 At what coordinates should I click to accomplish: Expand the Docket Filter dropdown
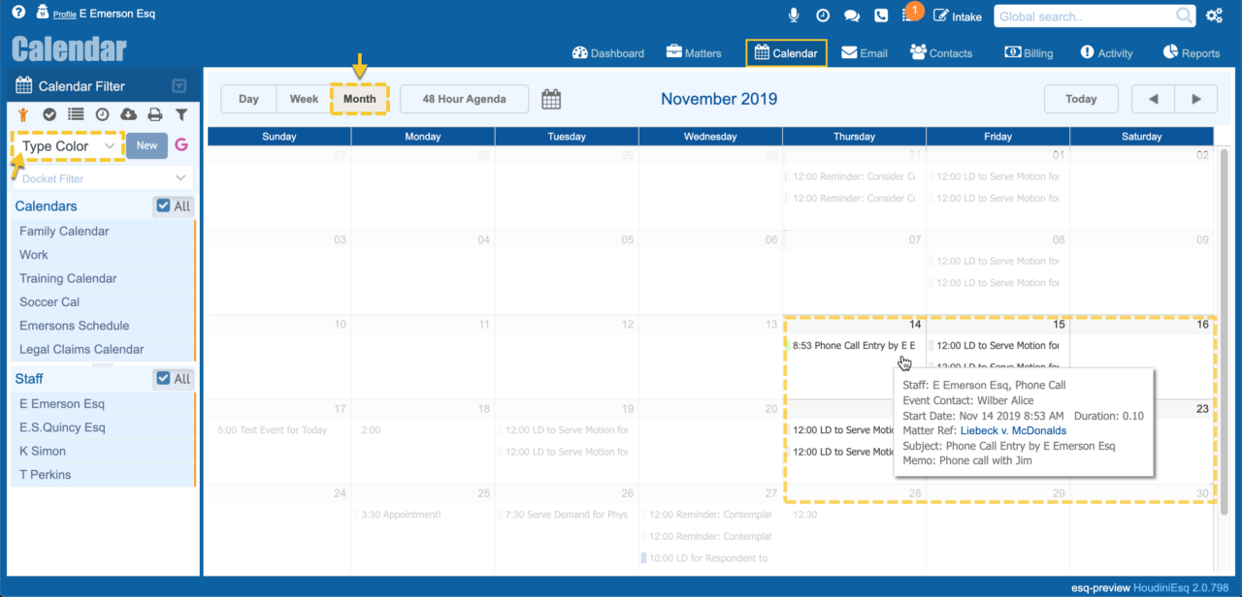[x=100, y=177]
